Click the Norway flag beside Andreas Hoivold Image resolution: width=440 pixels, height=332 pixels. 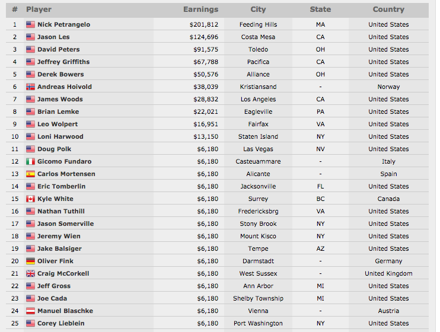point(30,87)
